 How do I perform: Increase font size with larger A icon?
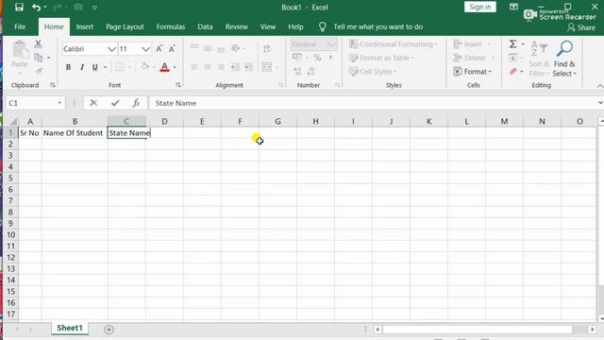point(159,48)
